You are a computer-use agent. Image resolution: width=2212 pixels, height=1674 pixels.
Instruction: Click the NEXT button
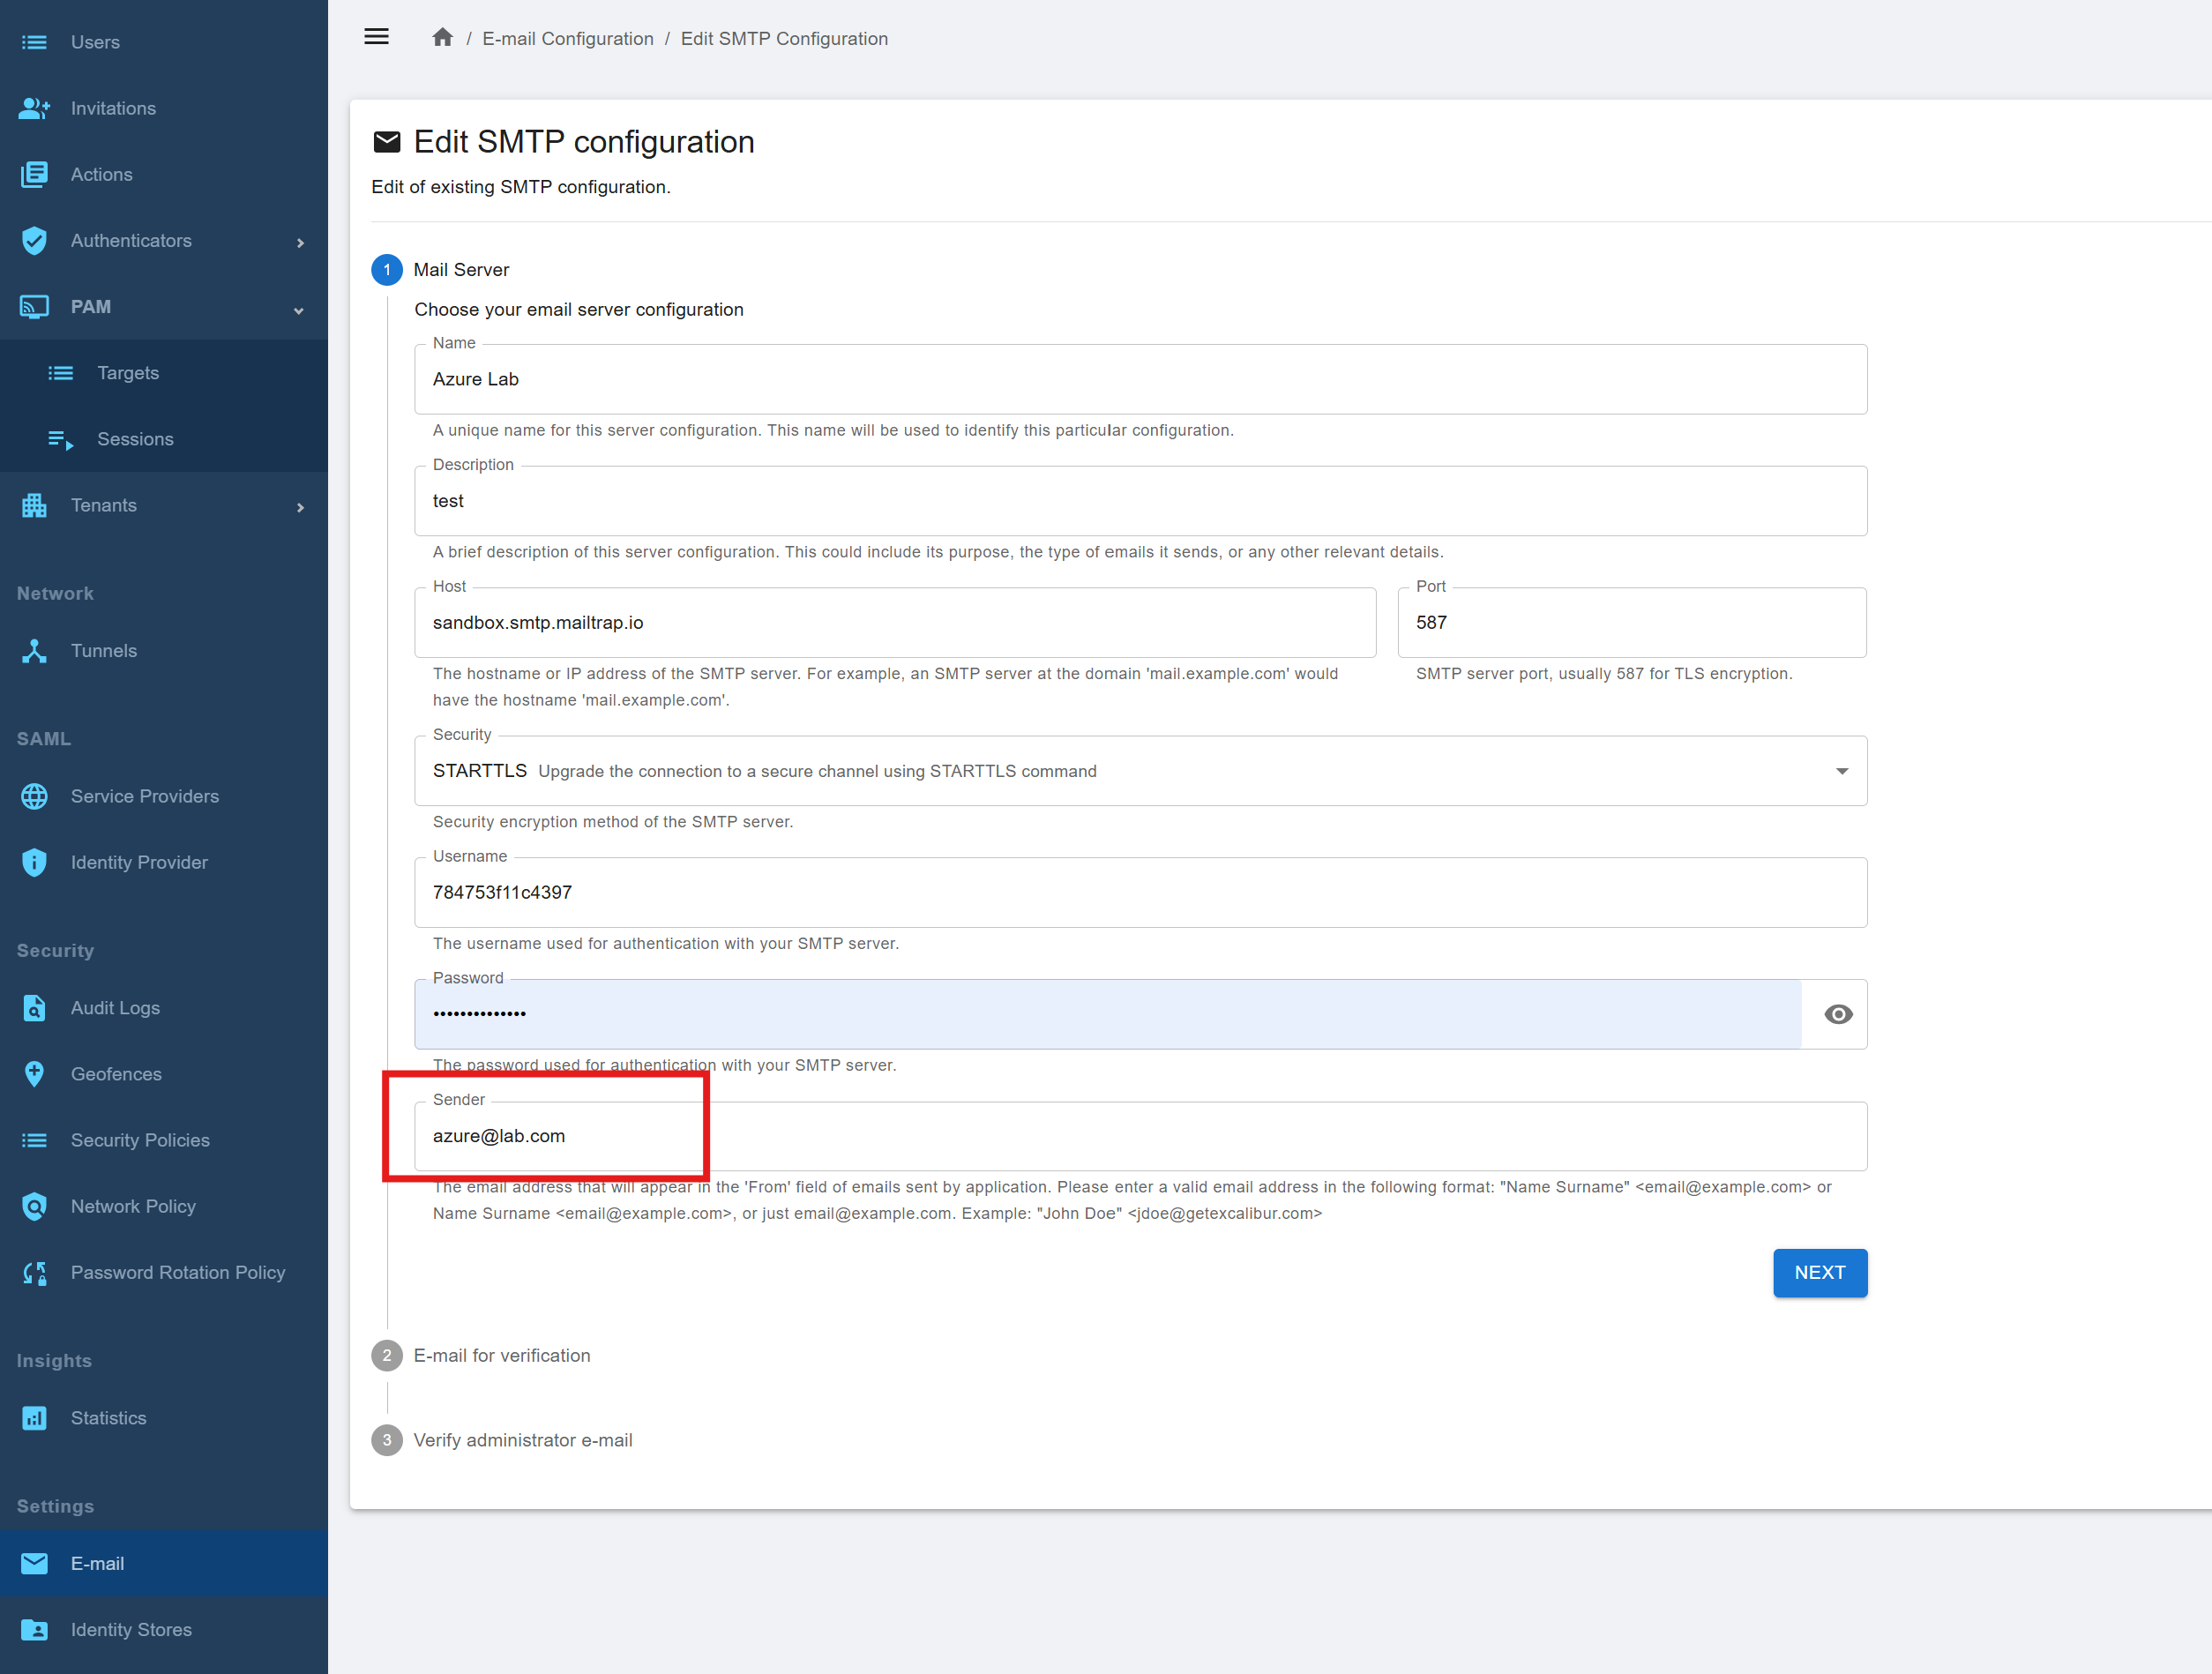pos(1819,1272)
